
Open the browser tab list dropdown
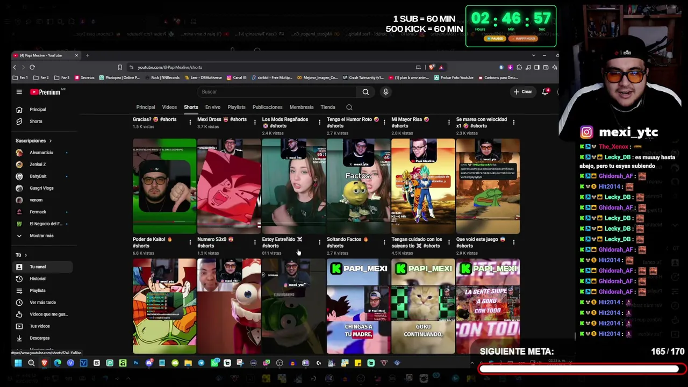coord(533,55)
